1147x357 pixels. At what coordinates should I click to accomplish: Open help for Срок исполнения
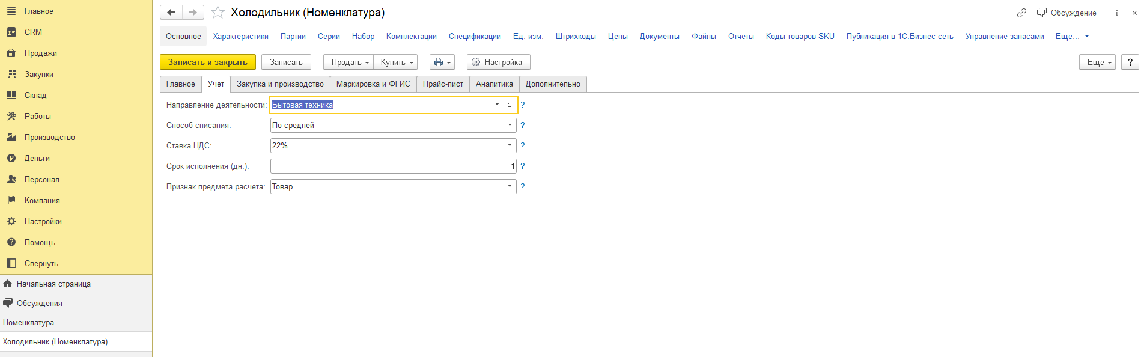click(x=523, y=166)
